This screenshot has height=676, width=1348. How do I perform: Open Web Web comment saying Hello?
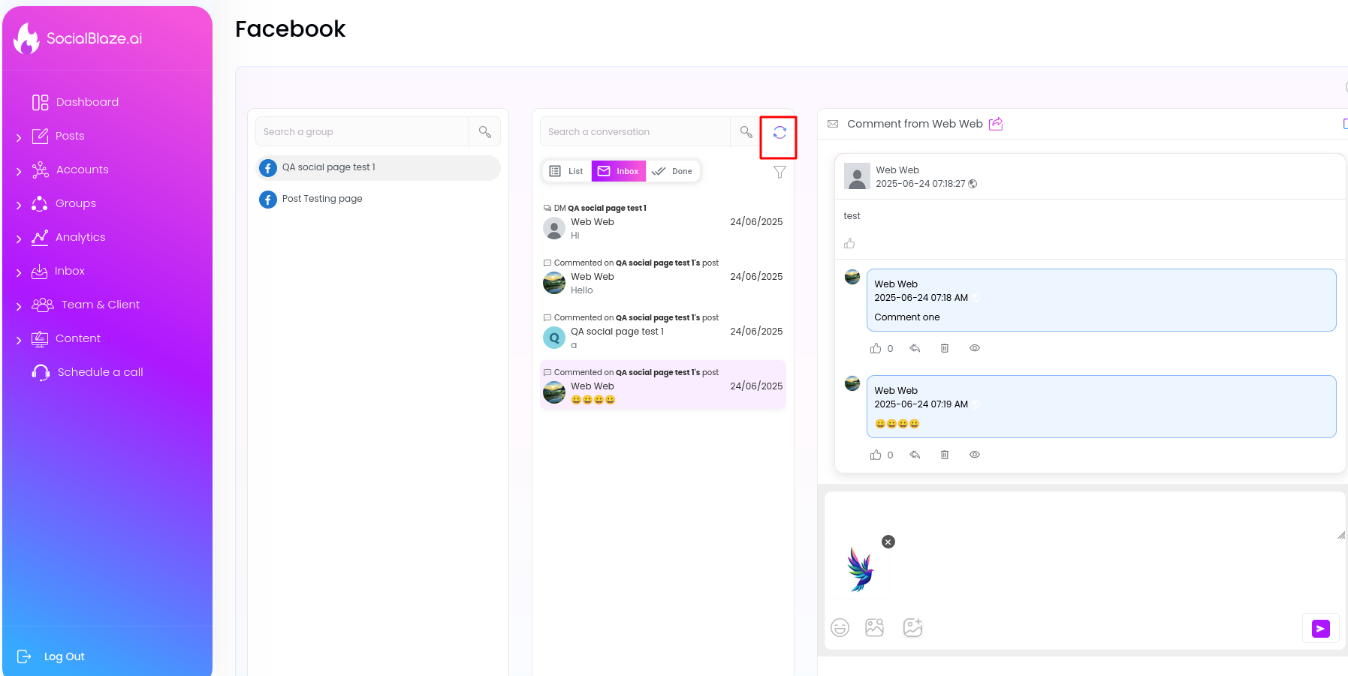point(663,277)
